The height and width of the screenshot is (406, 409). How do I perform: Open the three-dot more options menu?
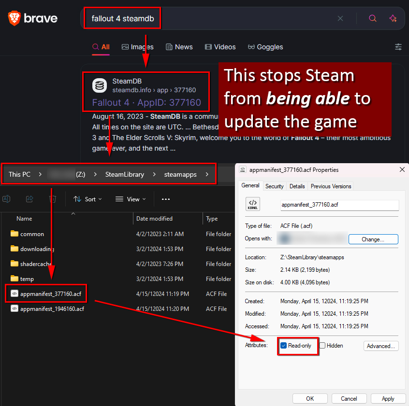click(166, 199)
